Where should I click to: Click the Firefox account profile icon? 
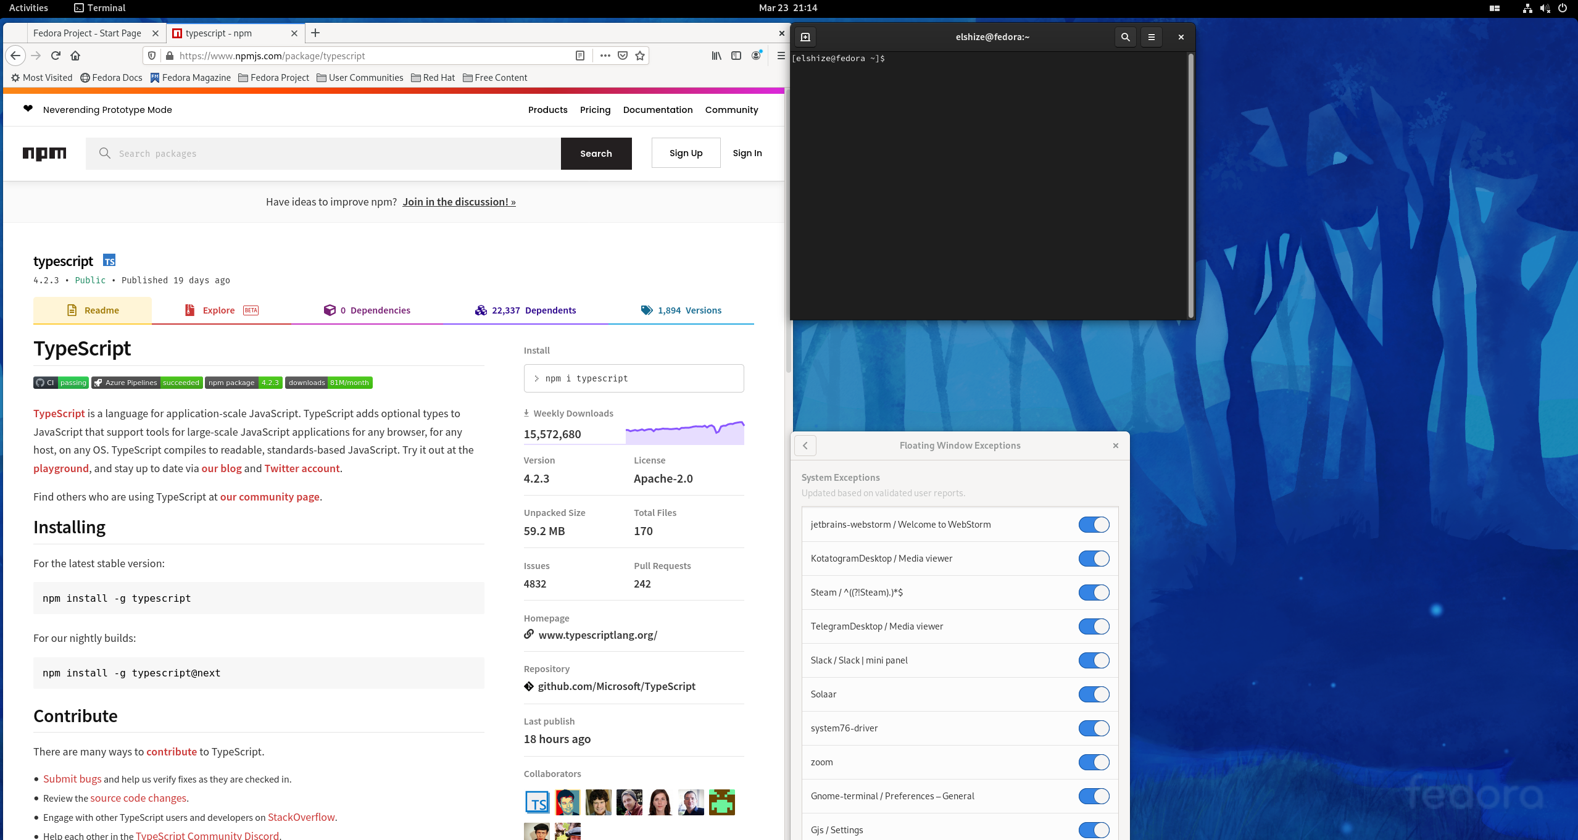pos(756,56)
